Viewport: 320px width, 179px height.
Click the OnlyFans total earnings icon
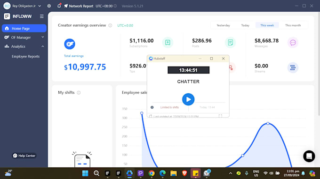[70, 44]
